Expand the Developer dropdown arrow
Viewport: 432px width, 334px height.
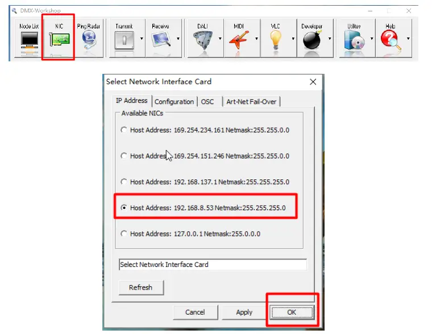coord(330,39)
